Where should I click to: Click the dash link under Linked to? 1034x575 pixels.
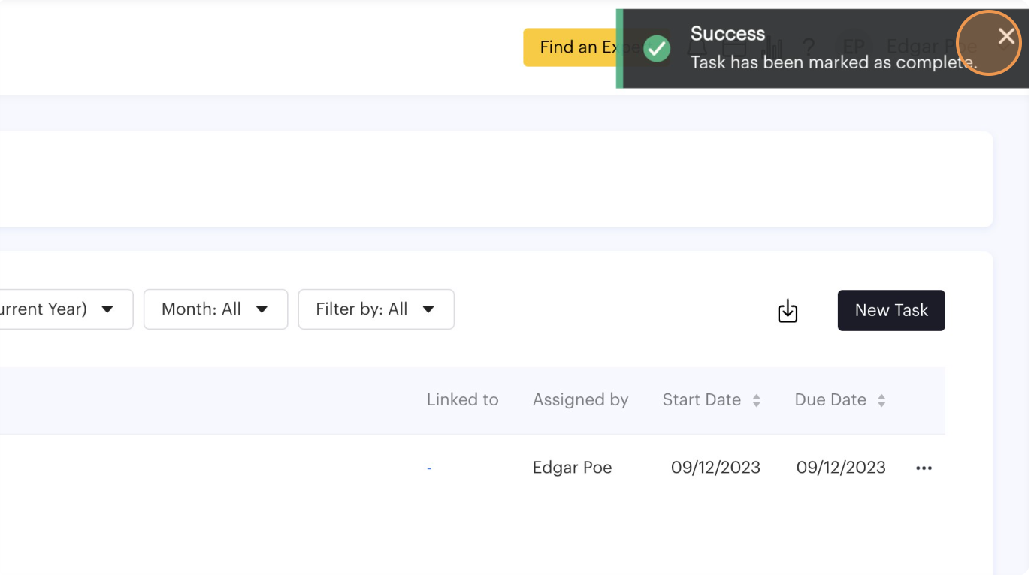429,468
